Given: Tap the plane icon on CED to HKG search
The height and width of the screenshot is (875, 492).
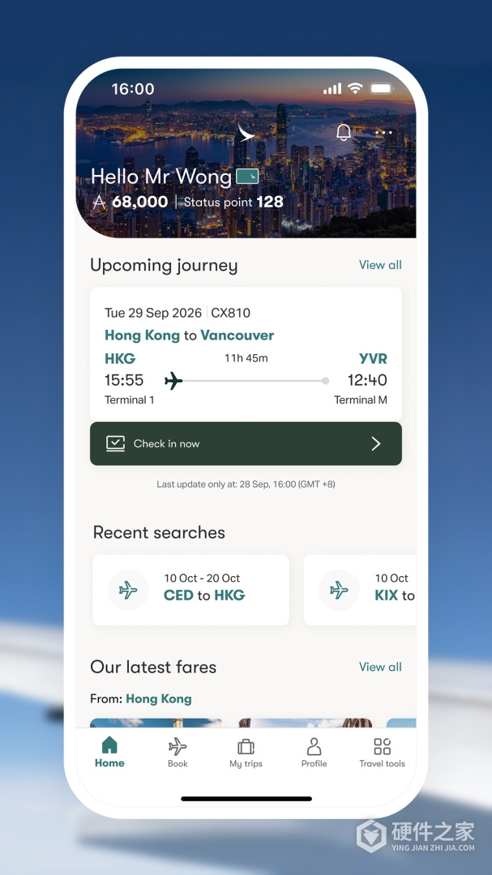Looking at the screenshot, I should (x=128, y=590).
